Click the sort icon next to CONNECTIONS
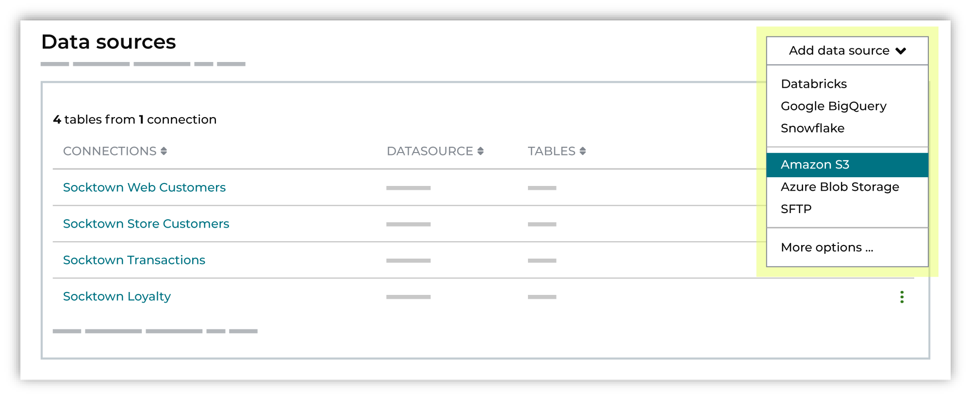 164,151
